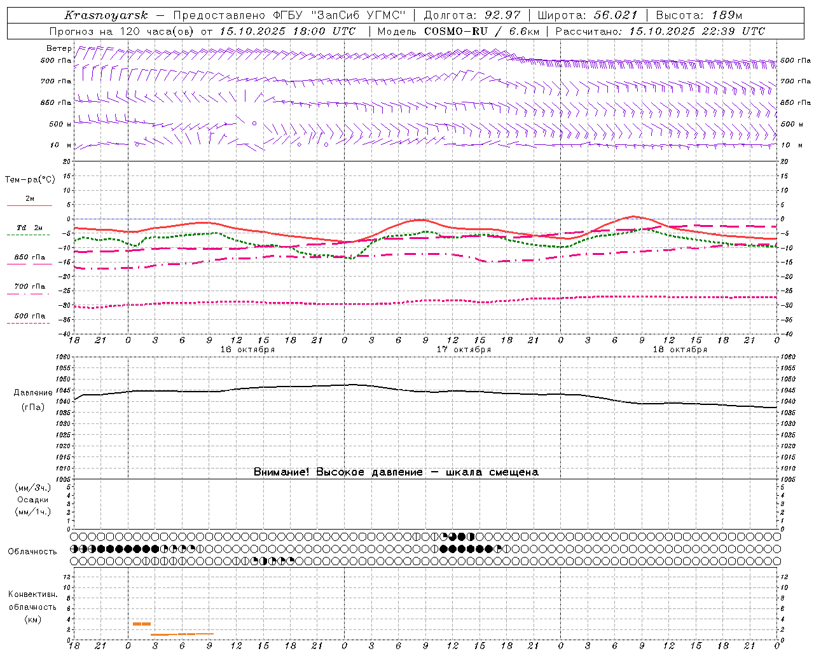This screenshot has height=651, width=814.
Task: Click the Высота: 189м value
Action: tap(699, 15)
